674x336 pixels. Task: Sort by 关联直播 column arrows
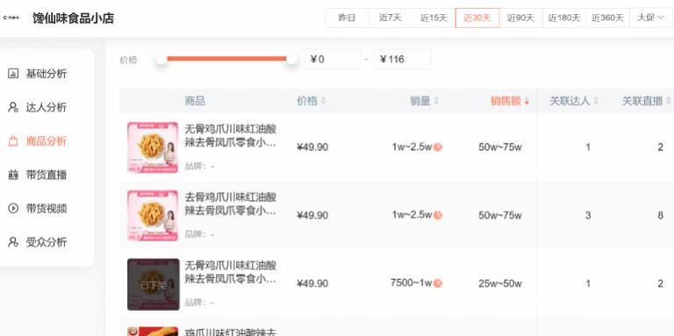(x=669, y=101)
